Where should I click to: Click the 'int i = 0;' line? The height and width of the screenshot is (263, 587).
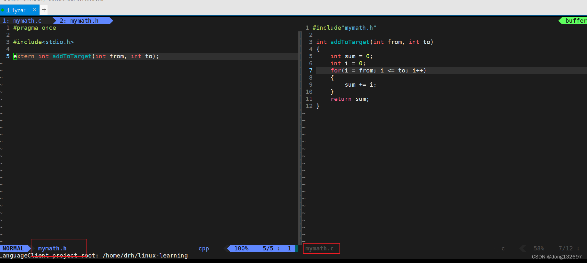[348, 63]
